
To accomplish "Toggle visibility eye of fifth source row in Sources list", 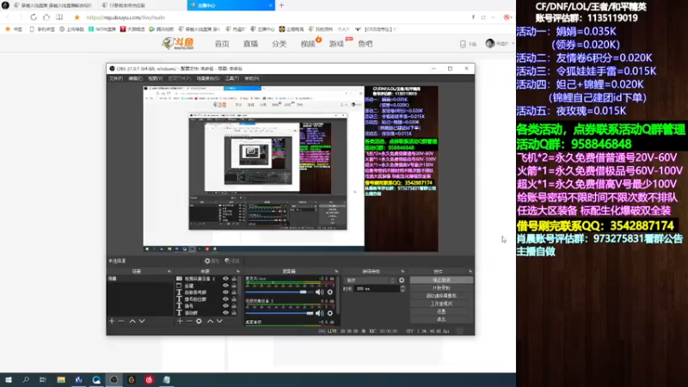I will 225,306.
